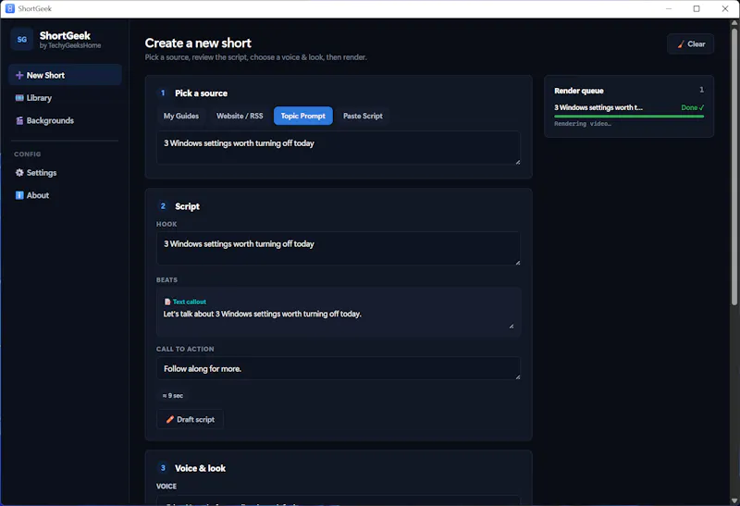This screenshot has height=506, width=740.
Task: Click the Library film icon
Action: click(19, 98)
